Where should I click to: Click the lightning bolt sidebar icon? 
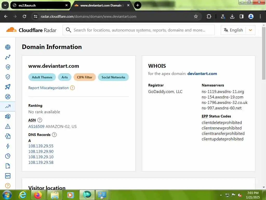8,146
